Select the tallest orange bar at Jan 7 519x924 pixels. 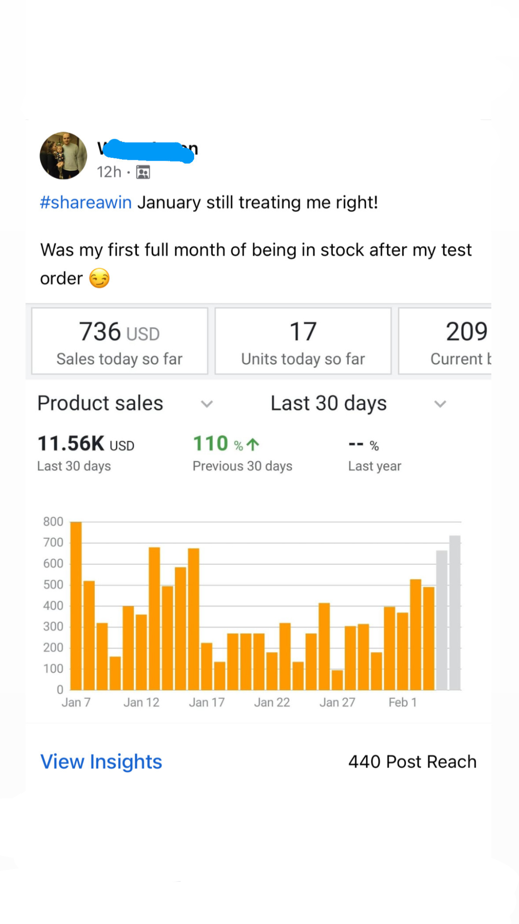click(76, 605)
